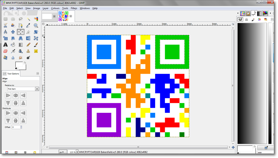The height and width of the screenshot is (158, 278).
Task: Select the Colour Picker eyedropper in toolbox
Action: coord(28,25)
